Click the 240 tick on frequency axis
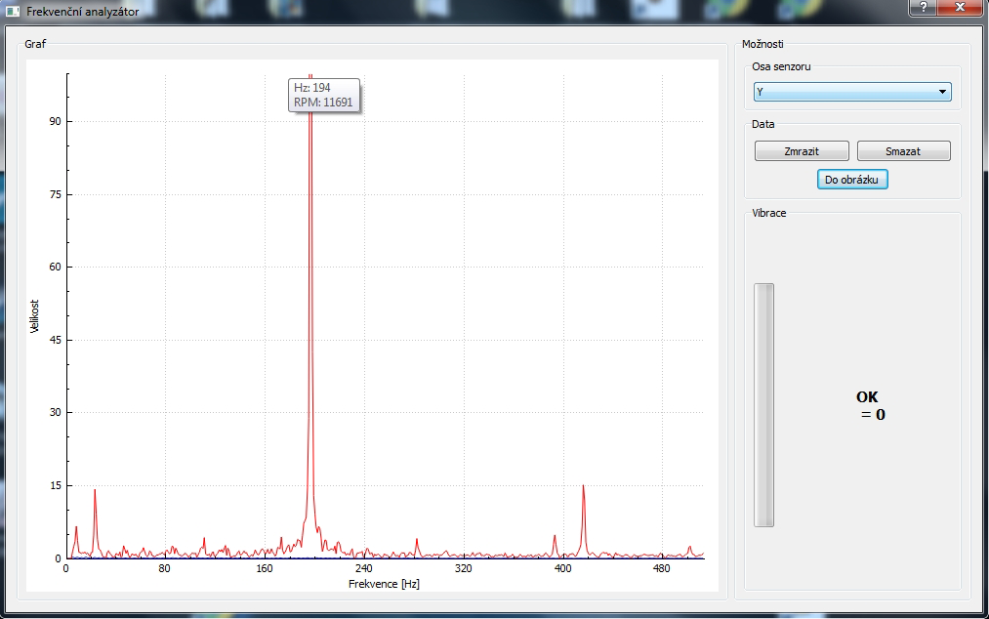Viewport: 989px width, 619px height. click(363, 569)
